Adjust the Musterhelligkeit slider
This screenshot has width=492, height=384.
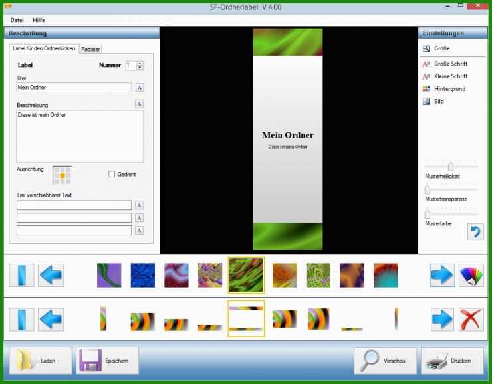point(451,166)
